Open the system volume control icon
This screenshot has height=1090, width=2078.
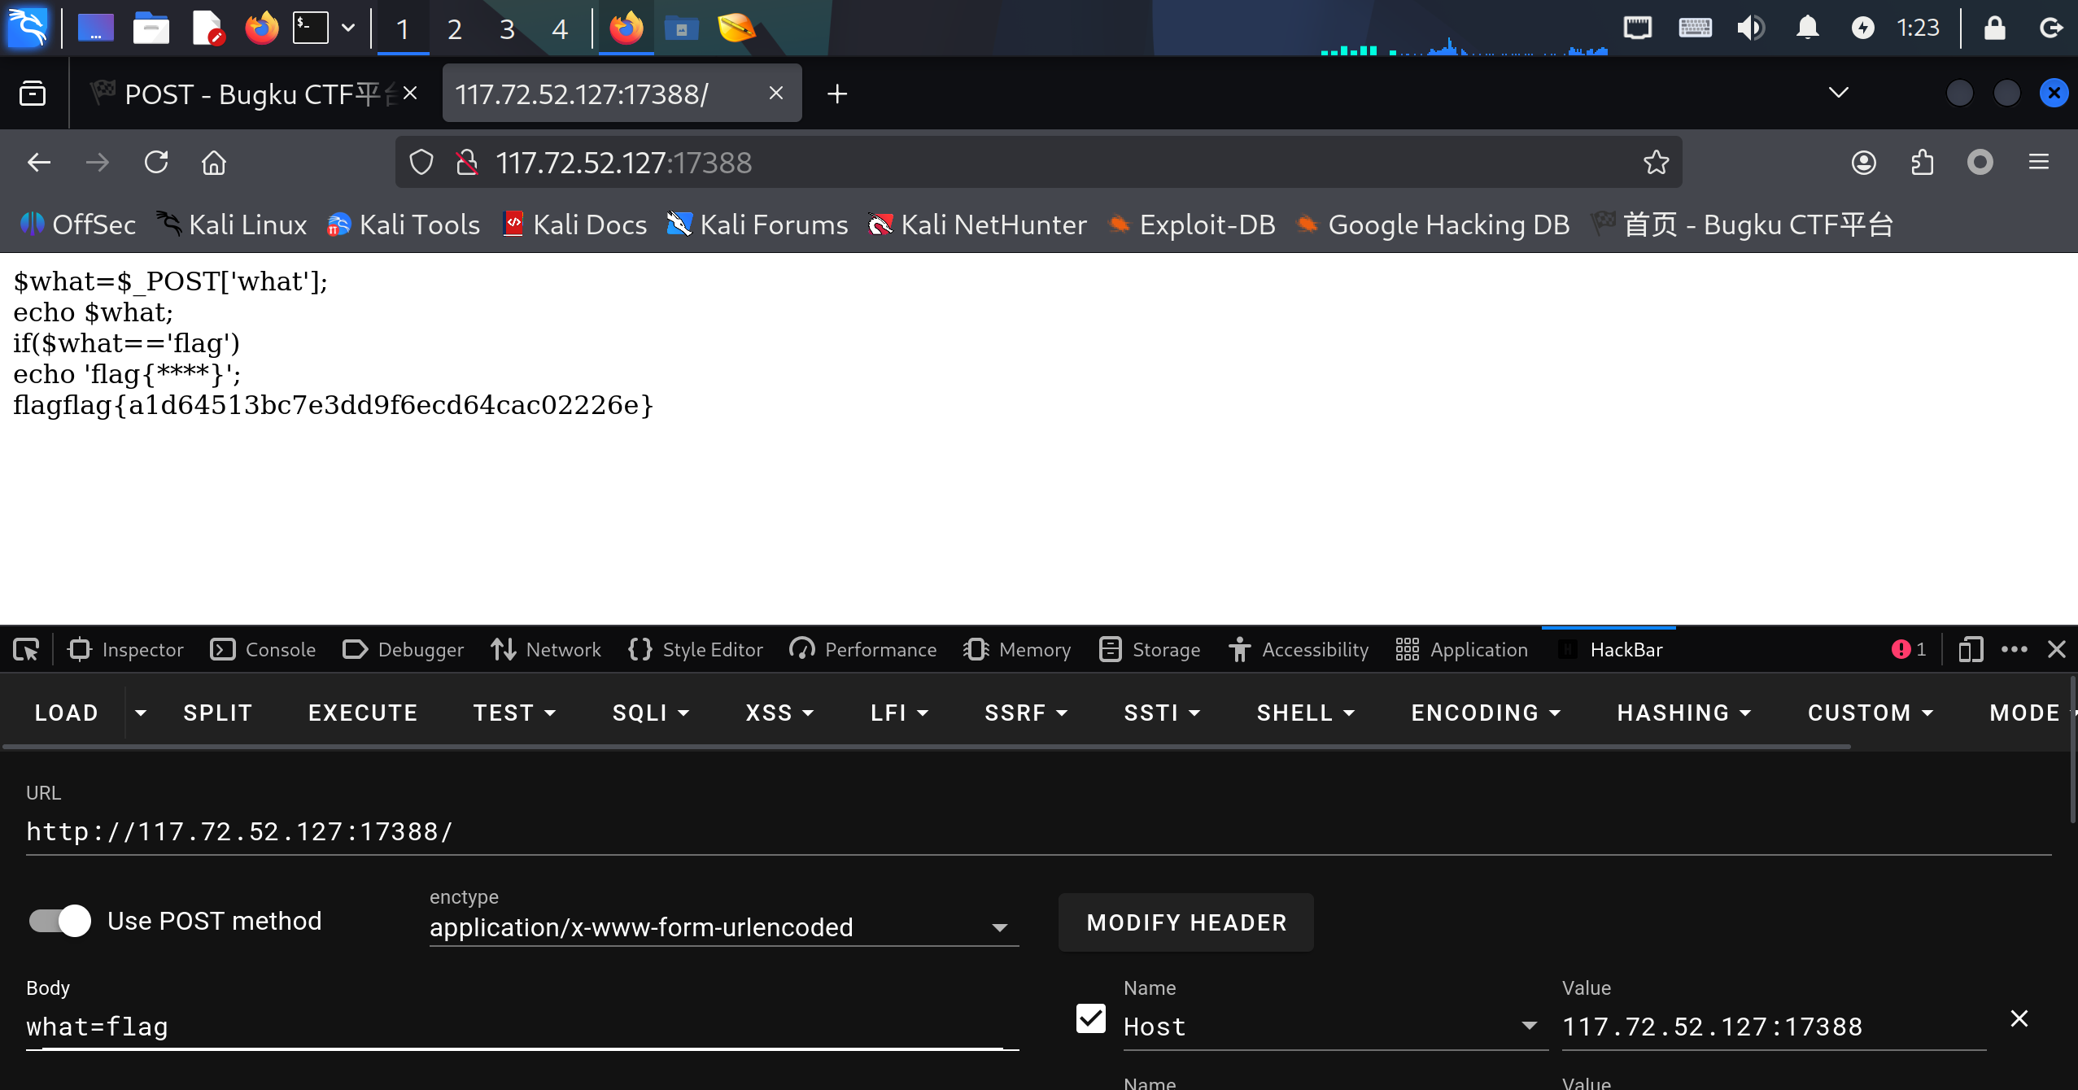click(x=1750, y=28)
